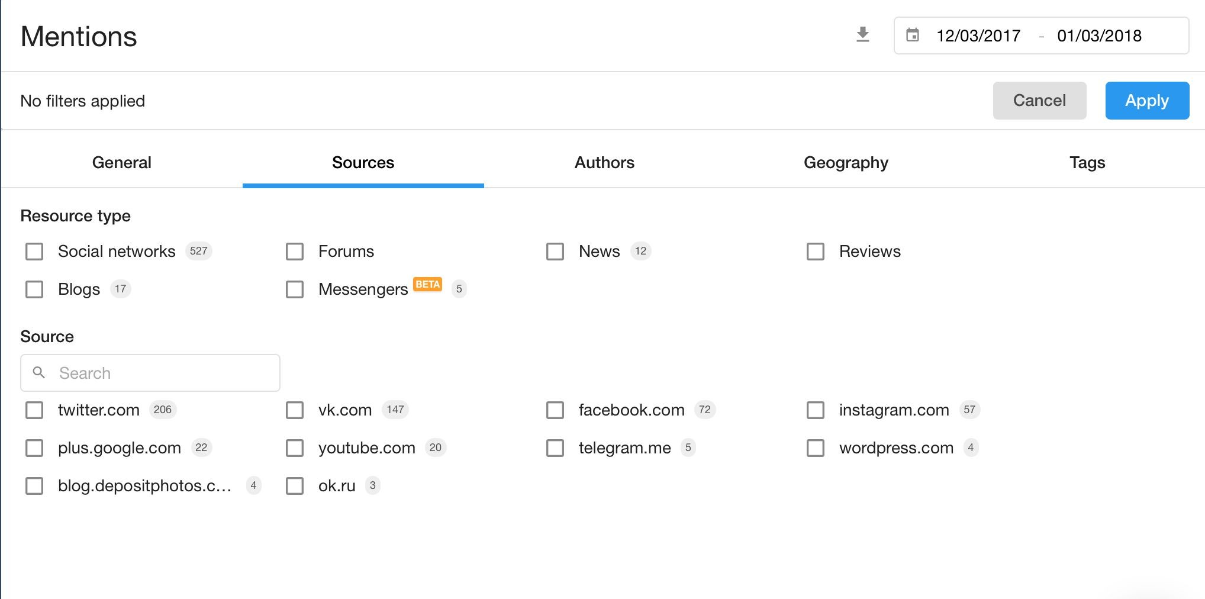Click the Mentions page title
This screenshot has height=599, width=1205.
pyautogui.click(x=79, y=37)
